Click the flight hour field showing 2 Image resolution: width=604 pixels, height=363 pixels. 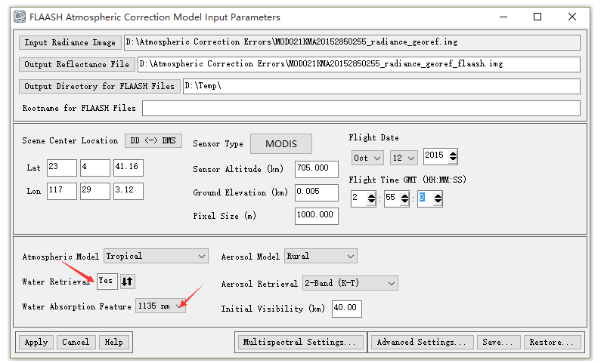click(x=358, y=198)
